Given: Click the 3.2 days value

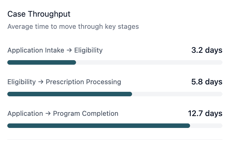Looking at the screenshot, I should [x=207, y=51].
